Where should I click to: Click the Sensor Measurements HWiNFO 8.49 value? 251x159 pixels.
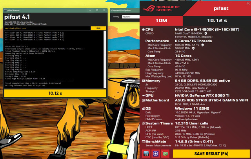click(200, 146)
